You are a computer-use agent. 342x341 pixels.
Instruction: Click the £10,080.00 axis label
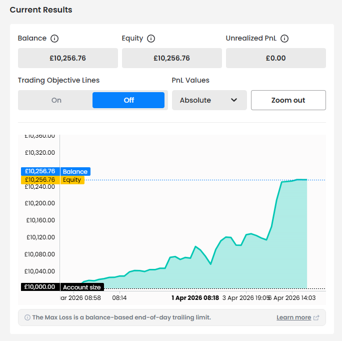39,254
